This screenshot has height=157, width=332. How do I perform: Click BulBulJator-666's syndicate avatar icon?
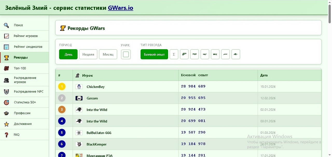(79, 133)
